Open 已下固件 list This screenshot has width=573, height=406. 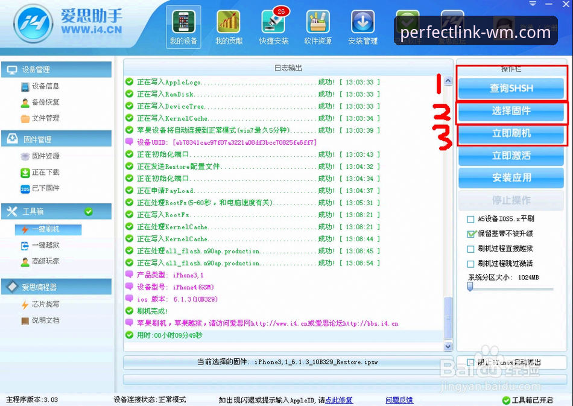pyautogui.click(x=40, y=189)
